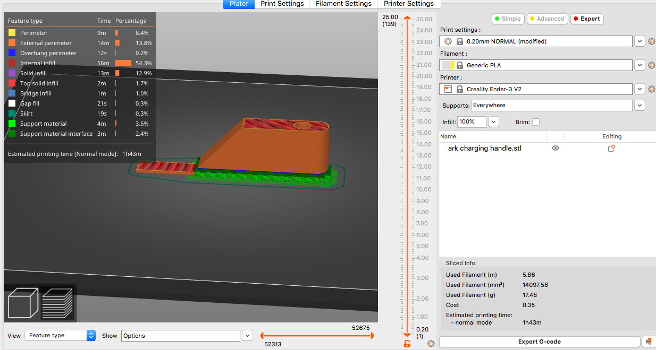
Task: Open Printer settings via its gear icon
Action: click(652, 89)
